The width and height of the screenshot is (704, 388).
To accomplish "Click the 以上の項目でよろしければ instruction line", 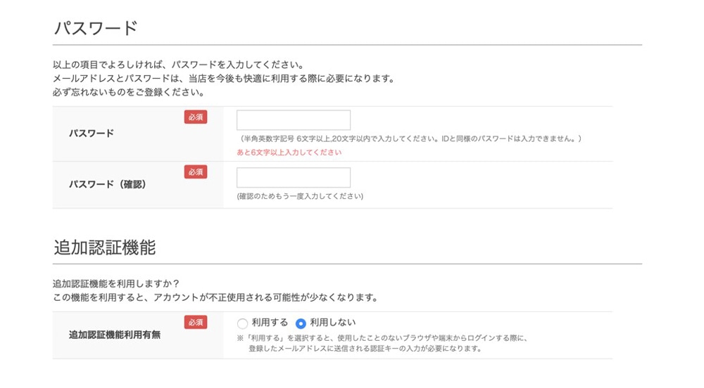I will pos(178,65).
